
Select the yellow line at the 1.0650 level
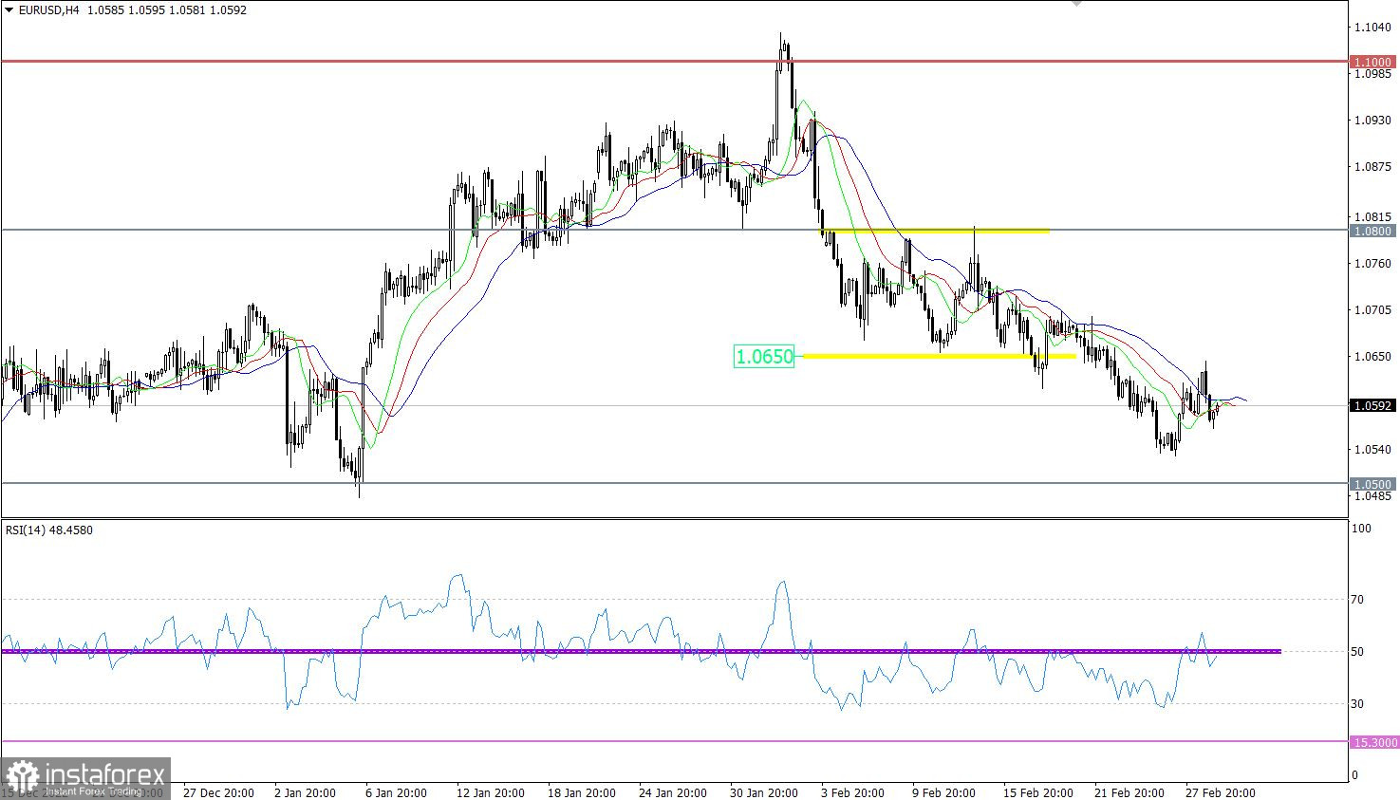(940, 356)
